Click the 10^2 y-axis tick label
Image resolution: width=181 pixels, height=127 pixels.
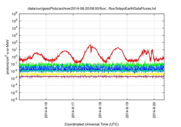(x=14, y=43)
